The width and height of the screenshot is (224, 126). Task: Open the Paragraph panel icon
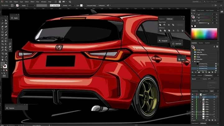[x=160, y=40]
